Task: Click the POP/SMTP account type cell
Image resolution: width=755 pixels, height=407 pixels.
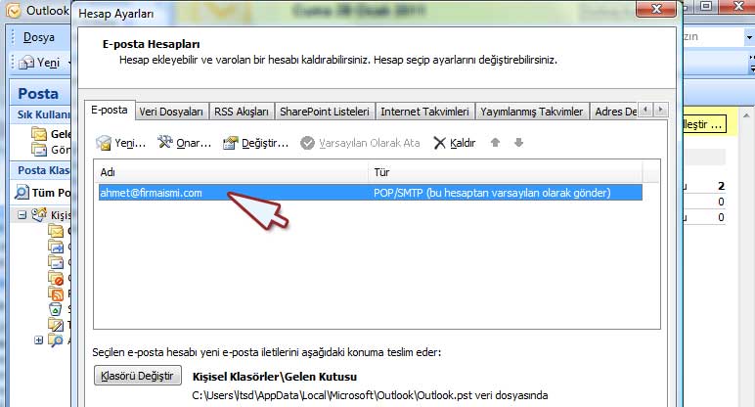Action: 492,193
